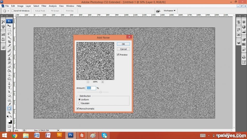The width and height of the screenshot is (247, 139).
Task: Open the Hand tool preset picker arrow
Action: [x=8, y=11]
